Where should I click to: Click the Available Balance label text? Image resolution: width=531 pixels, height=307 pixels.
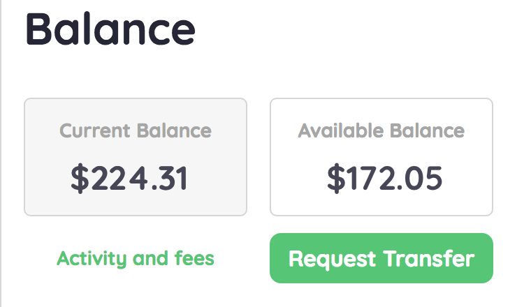tap(381, 130)
